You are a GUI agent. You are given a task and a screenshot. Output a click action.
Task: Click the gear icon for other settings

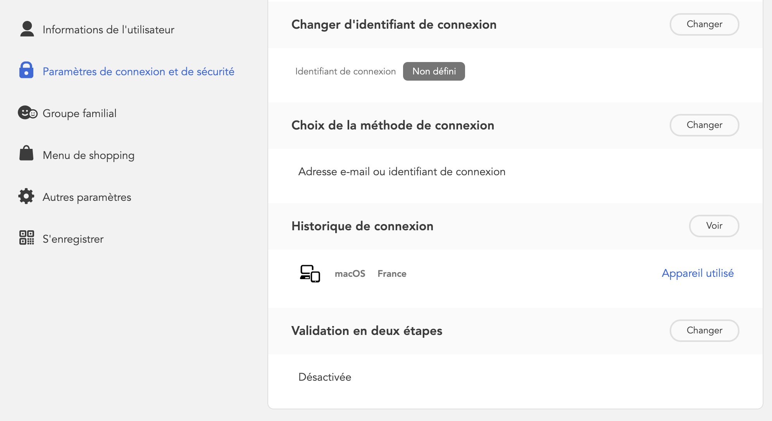[x=26, y=196]
